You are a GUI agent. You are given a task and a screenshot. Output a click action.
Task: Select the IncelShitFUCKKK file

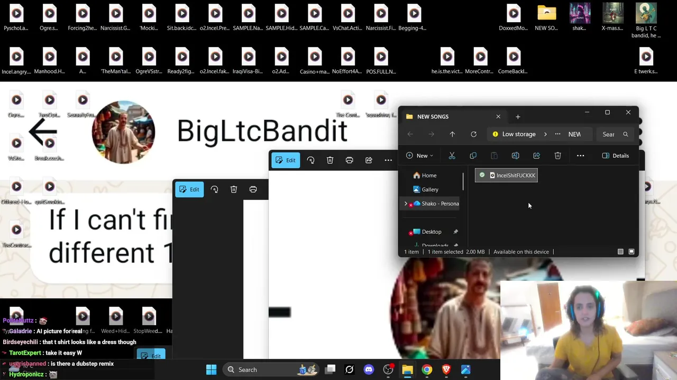click(x=506, y=175)
